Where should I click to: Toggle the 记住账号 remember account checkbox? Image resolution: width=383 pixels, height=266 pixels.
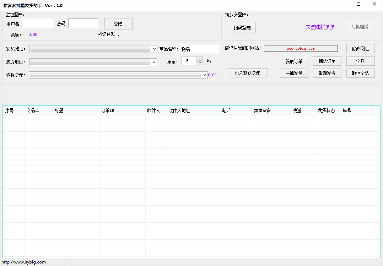(99, 34)
